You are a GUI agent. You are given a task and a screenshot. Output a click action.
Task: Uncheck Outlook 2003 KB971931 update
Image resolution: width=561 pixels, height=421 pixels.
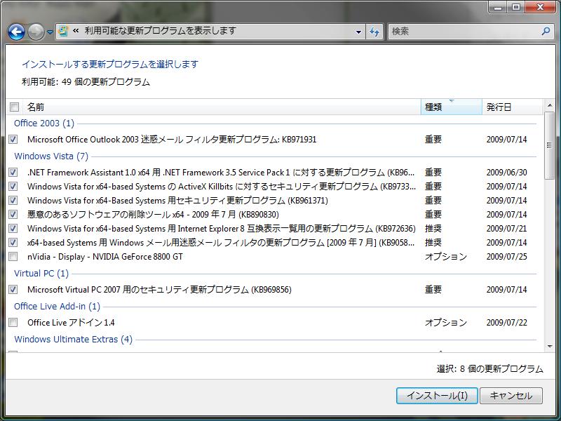pyautogui.click(x=13, y=139)
